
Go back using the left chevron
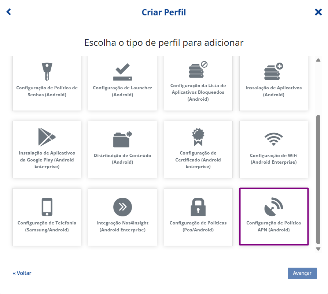pyautogui.click(x=9, y=12)
